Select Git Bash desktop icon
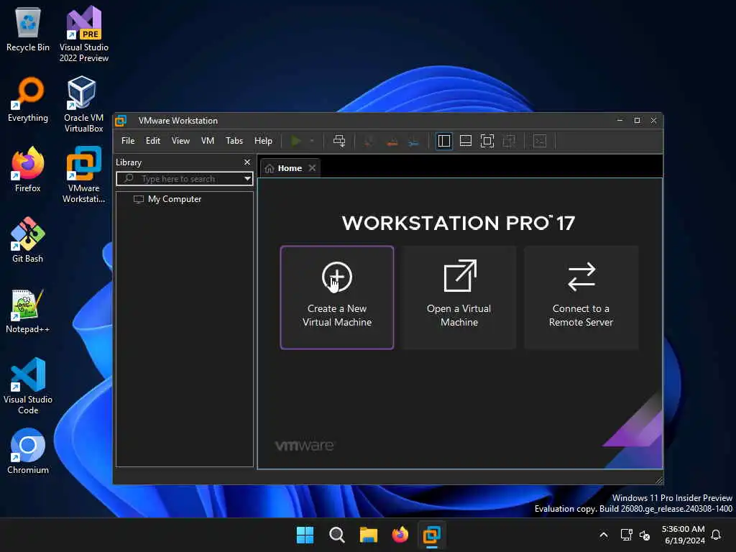This screenshot has width=736, height=552. pos(28,240)
